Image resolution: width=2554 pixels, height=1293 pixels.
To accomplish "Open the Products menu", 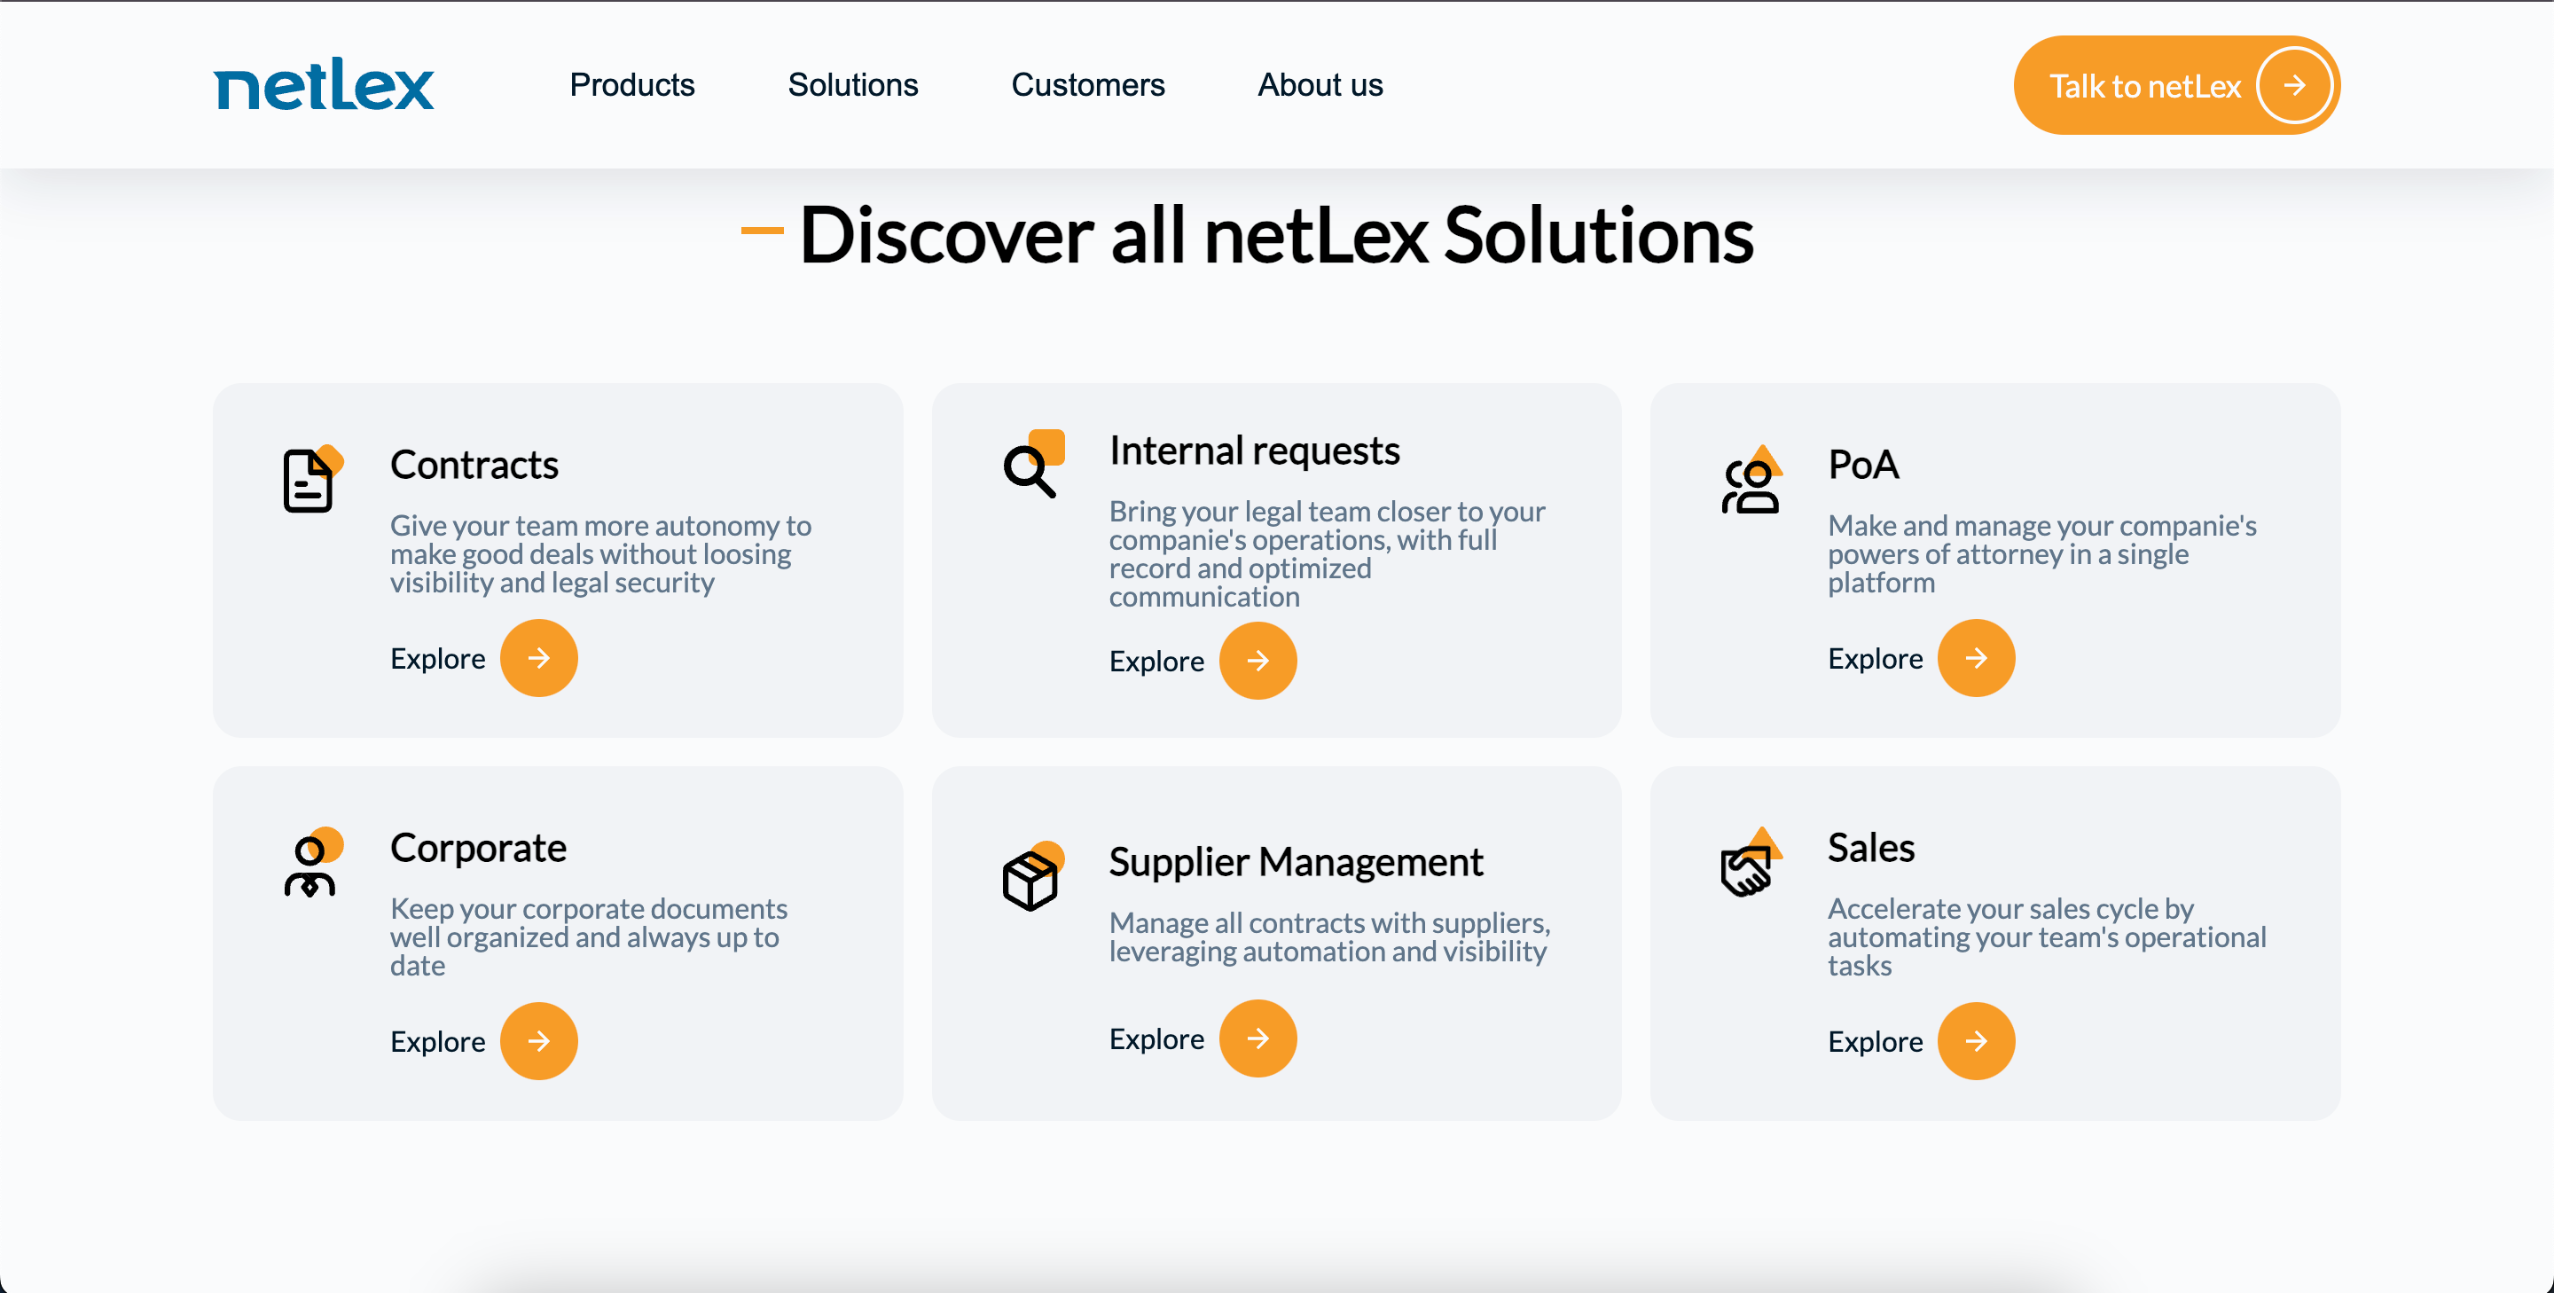I will 631,85.
